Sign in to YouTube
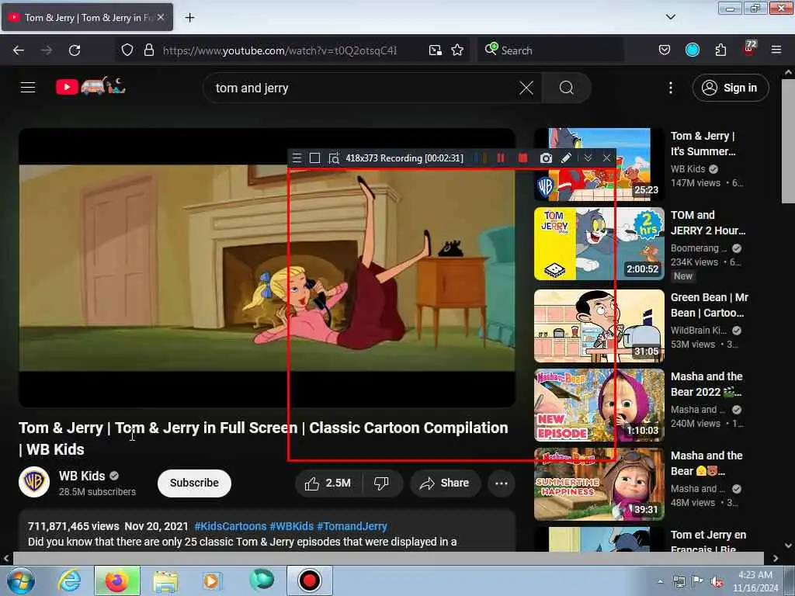The width and height of the screenshot is (795, 596). (730, 88)
